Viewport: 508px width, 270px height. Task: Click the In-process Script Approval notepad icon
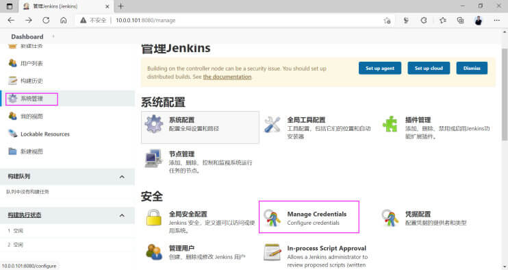(272, 252)
